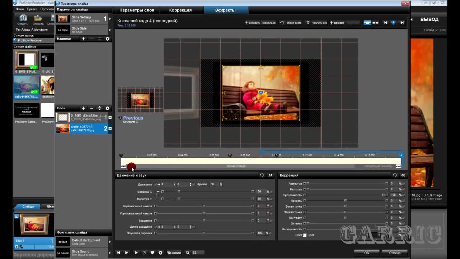Expand the Slide Style arrow

(110, 30)
